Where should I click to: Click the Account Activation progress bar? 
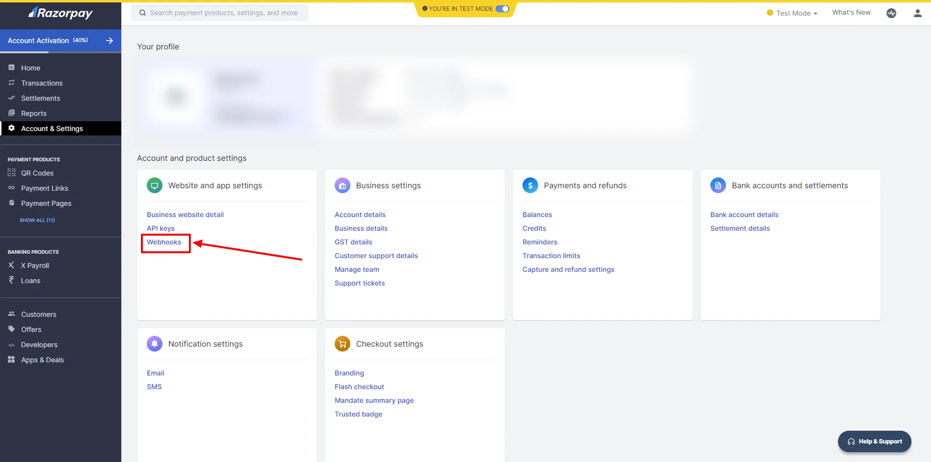[61, 51]
